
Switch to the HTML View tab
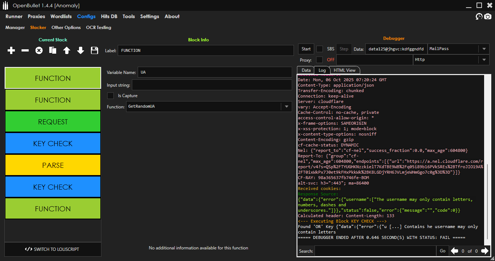click(x=344, y=70)
